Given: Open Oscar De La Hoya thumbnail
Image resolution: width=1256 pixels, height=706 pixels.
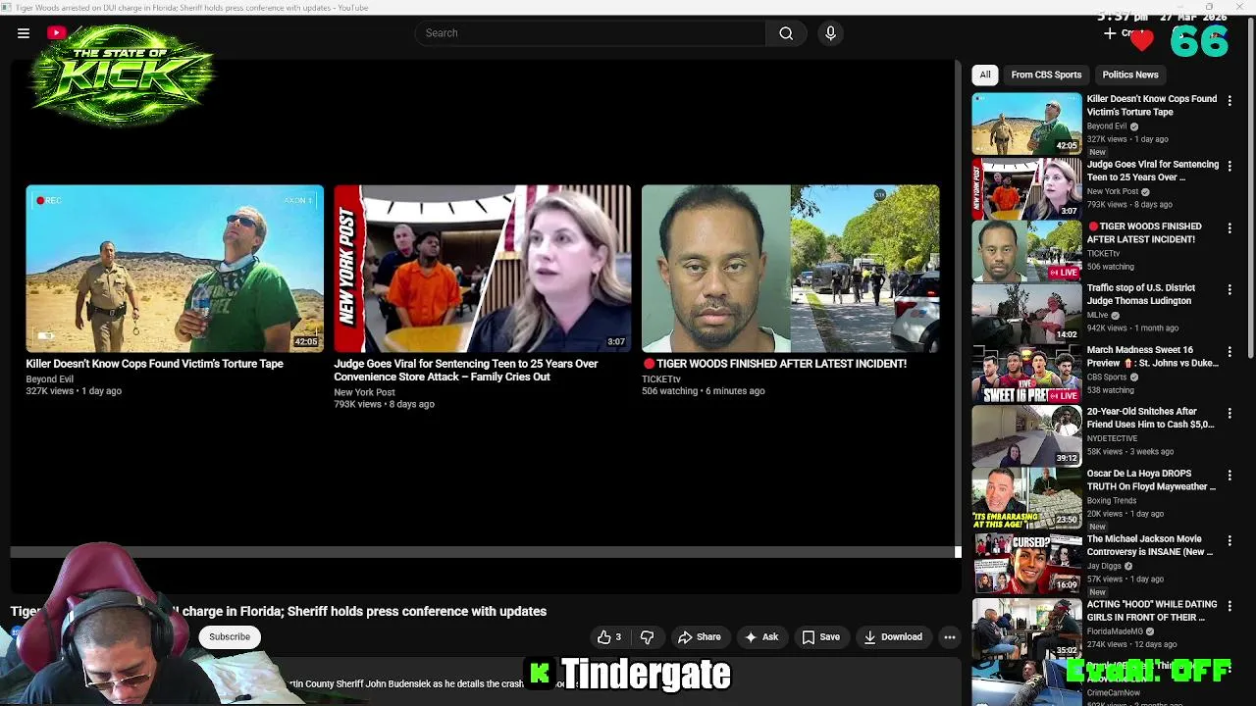Looking at the screenshot, I should (x=1026, y=498).
